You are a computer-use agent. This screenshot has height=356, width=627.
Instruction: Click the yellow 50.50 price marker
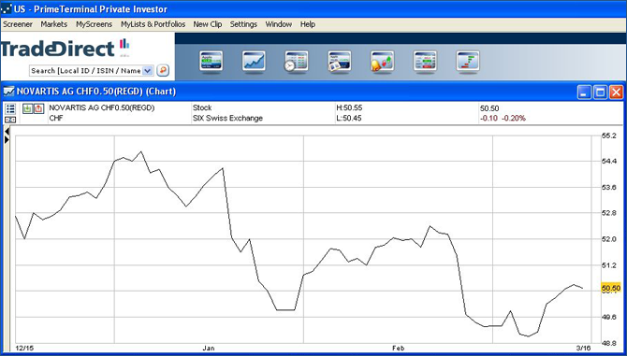(611, 288)
